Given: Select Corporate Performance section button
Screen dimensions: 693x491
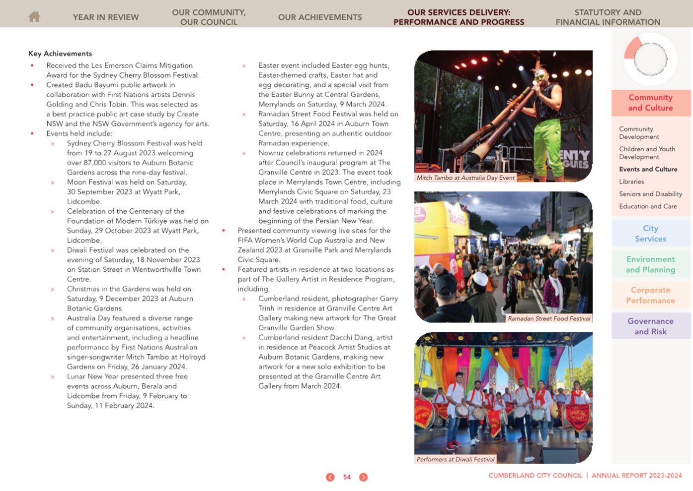Looking at the screenshot, I should click(651, 295).
